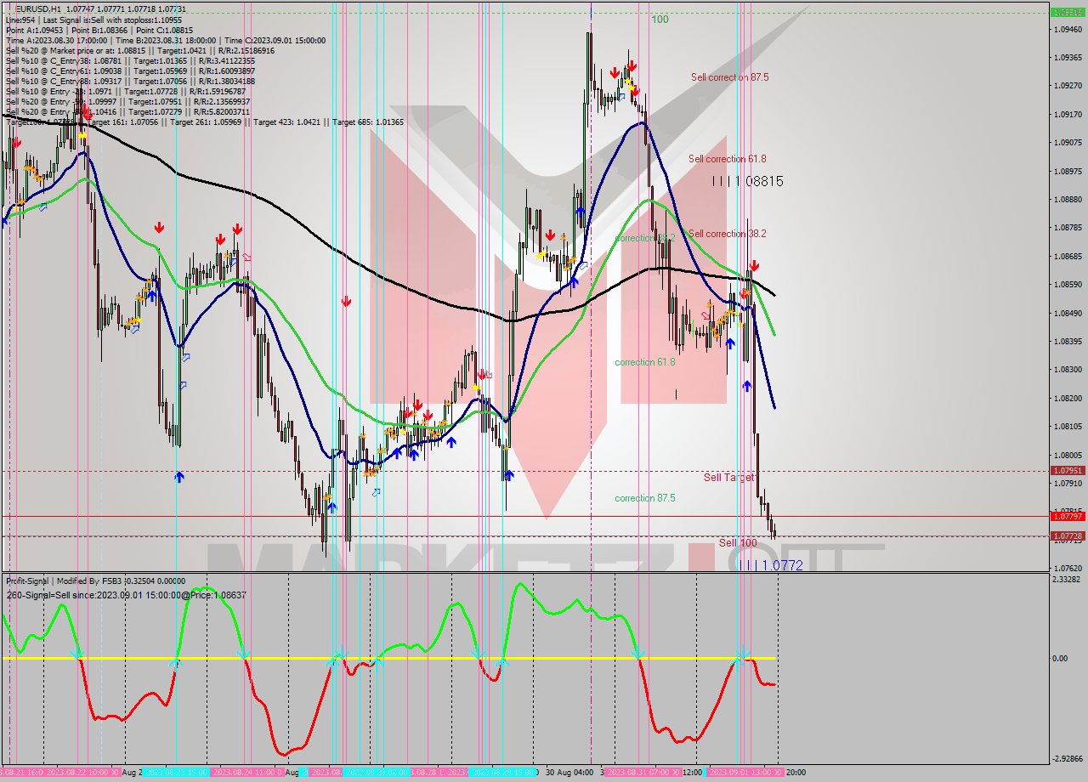Click the 1.08200 price scale value
This screenshot has width=1088, height=782.
click(1068, 398)
